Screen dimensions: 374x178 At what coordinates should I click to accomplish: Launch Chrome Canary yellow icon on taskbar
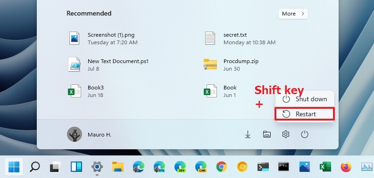(x=242, y=167)
